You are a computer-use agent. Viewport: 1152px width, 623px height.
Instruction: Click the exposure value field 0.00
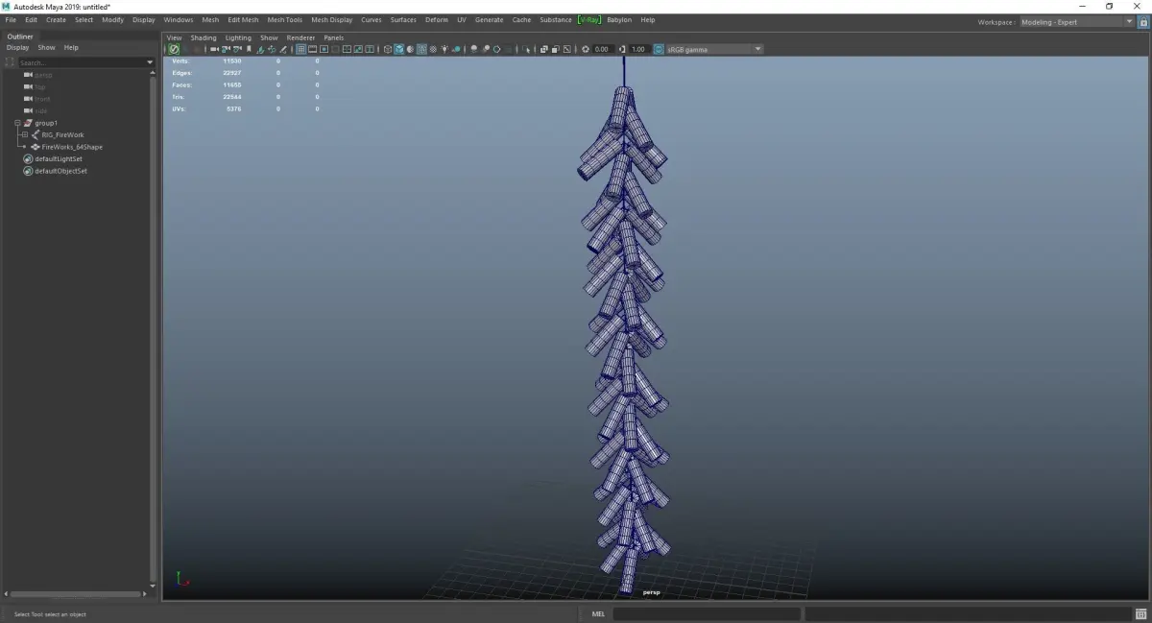click(x=602, y=49)
